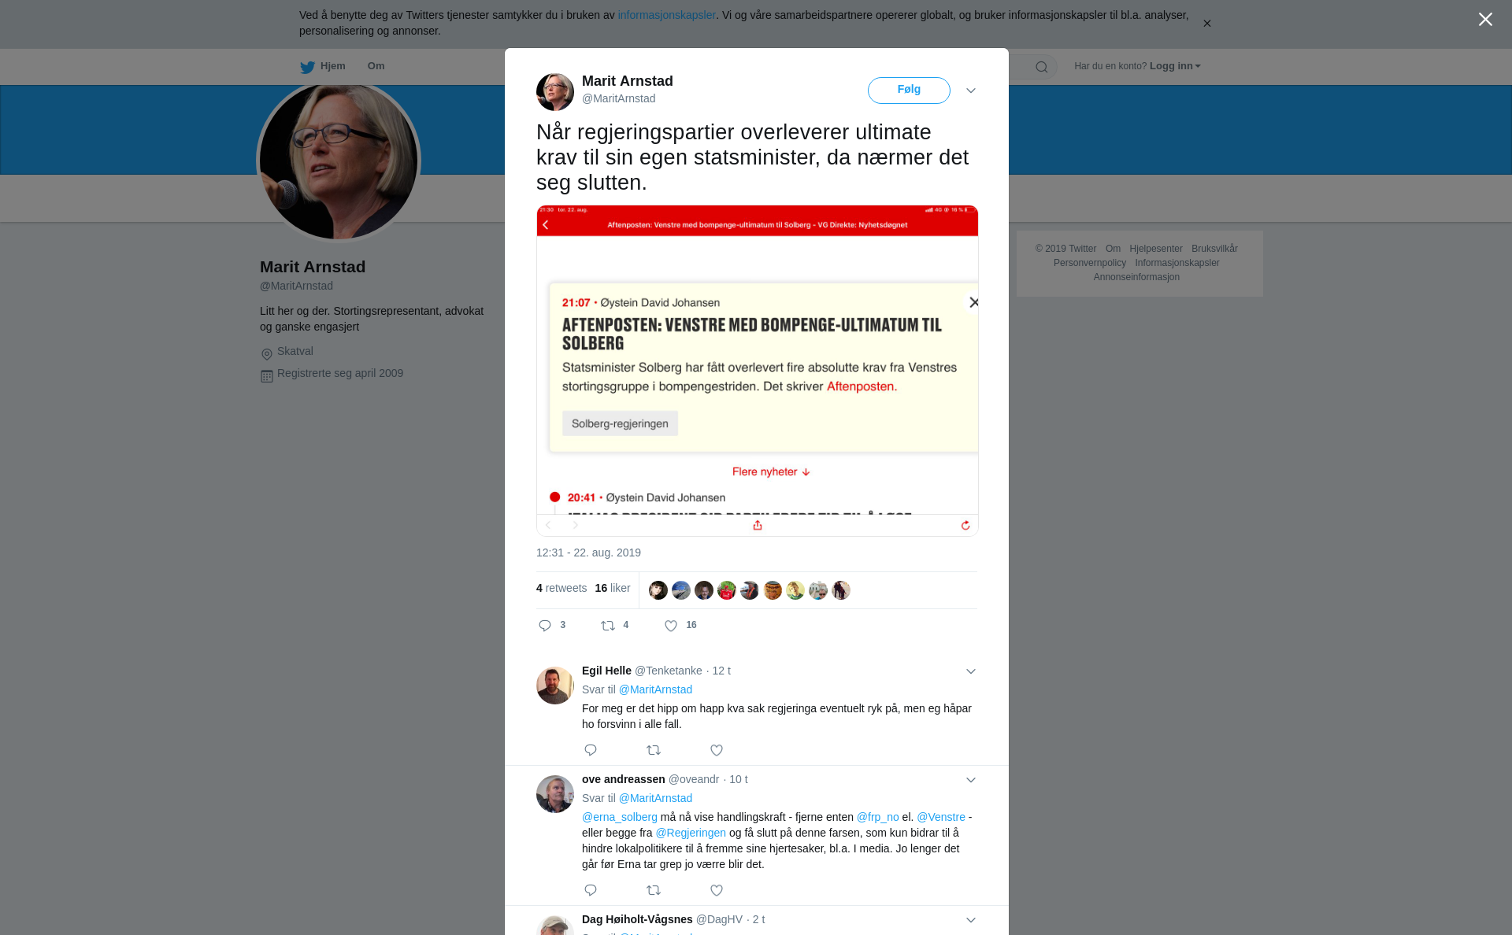Screen dimensions: 1512x935
Task: Like the main tweet with 16 likes
Action: point(671,626)
